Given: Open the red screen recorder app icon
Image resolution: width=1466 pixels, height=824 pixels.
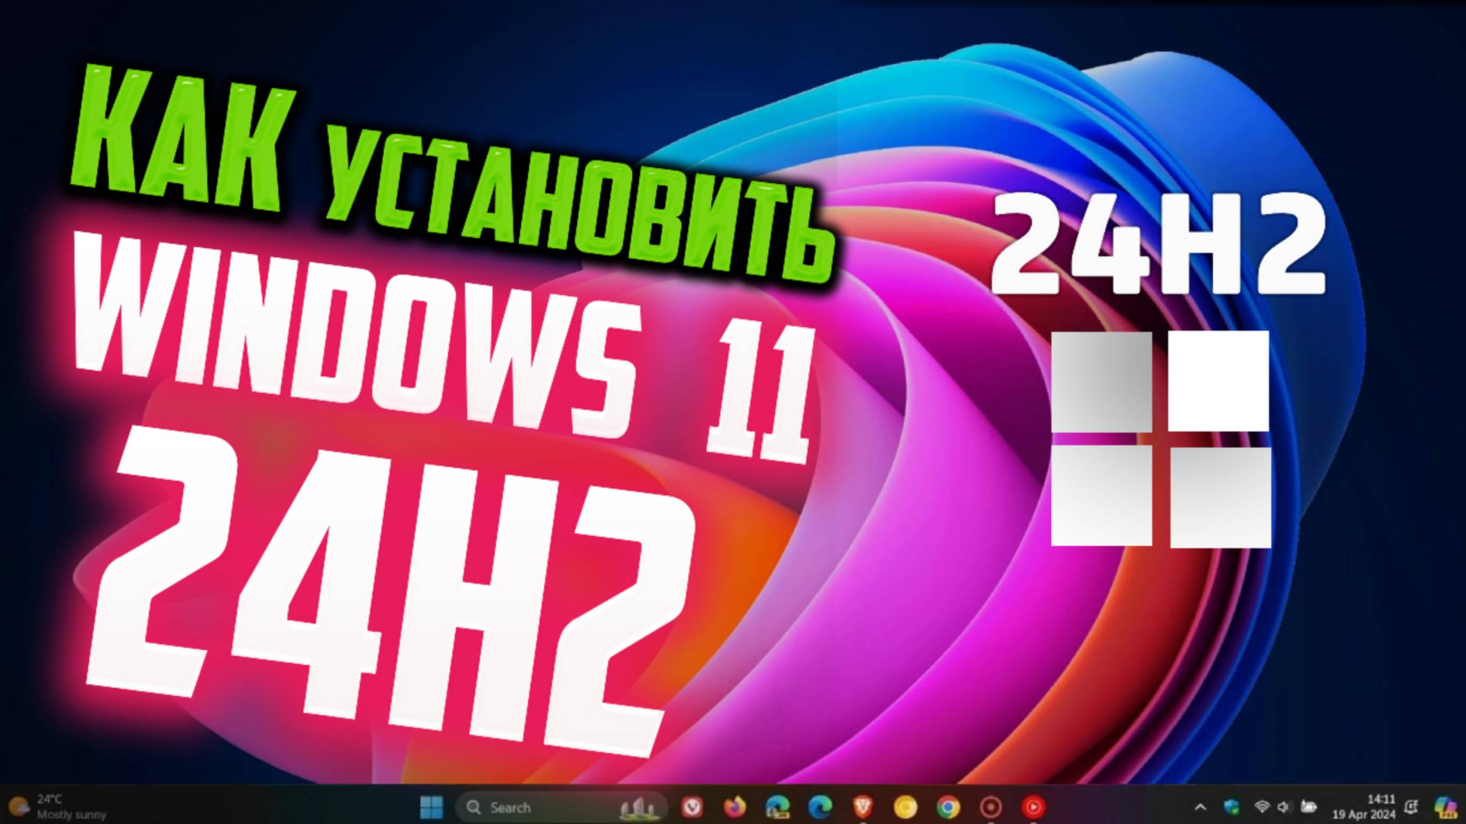Looking at the screenshot, I should [x=990, y=807].
